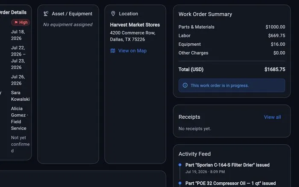Click the name Sara Kowalski
This screenshot has width=299, height=187.
coord(20,96)
